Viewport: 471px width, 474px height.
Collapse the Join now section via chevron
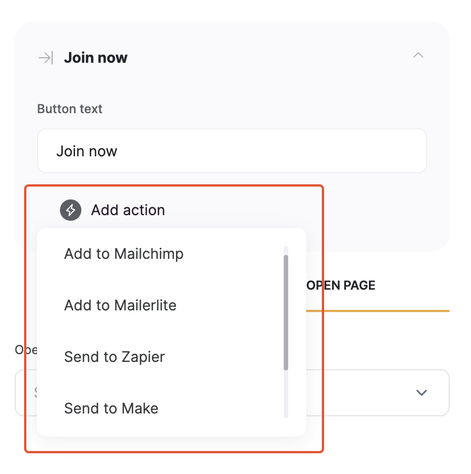(418, 55)
